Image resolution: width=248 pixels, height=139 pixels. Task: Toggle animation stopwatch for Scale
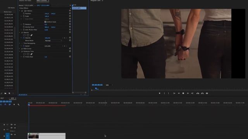(24, 16)
